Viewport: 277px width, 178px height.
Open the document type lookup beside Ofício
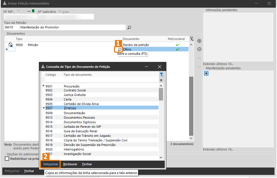[x=120, y=49]
